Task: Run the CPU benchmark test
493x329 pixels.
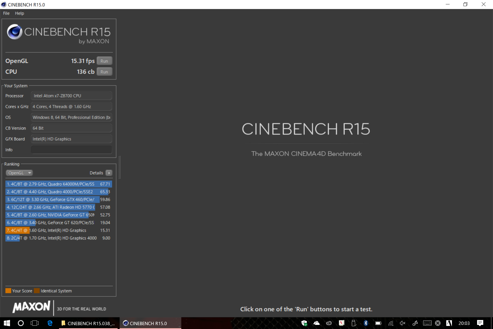Action: pyautogui.click(x=104, y=72)
